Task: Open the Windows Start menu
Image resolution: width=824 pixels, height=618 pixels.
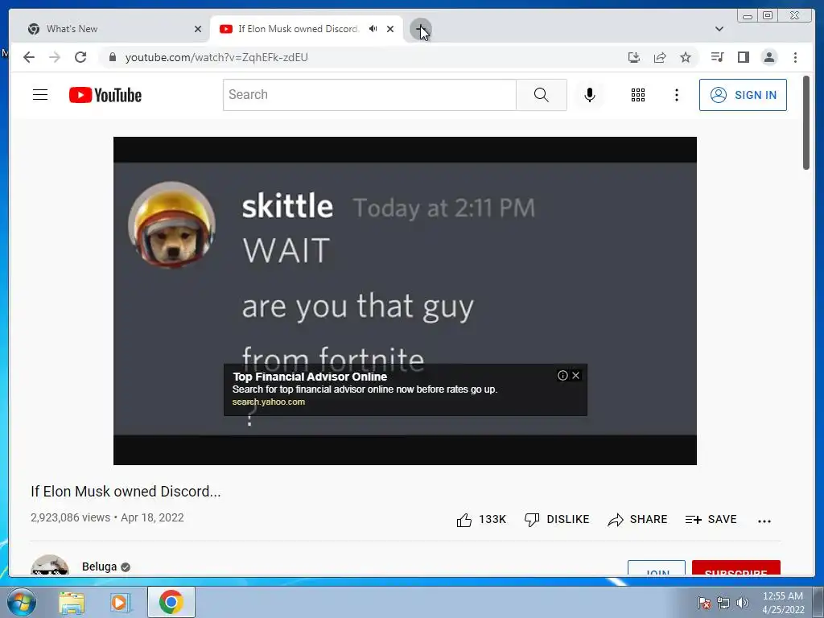Action: 21,602
